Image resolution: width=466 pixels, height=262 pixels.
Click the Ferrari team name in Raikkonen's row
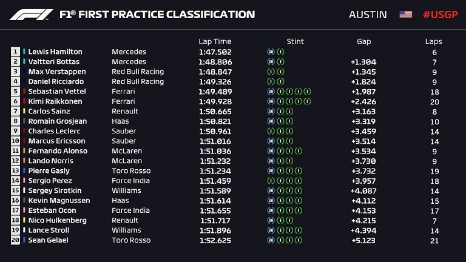(123, 101)
